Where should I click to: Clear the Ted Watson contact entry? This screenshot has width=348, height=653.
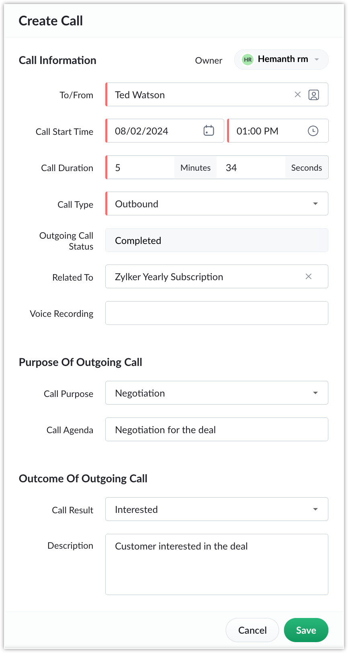click(298, 95)
